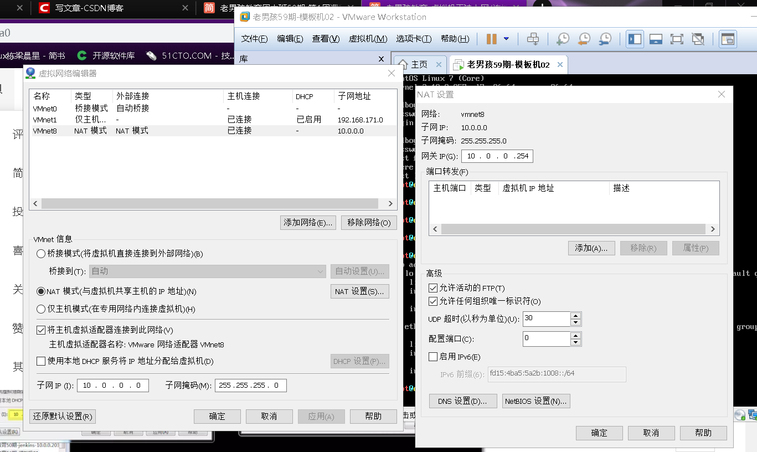Screen dimensions: 757x452
Task: Click 取消 in virtual network editor
Action: point(269,417)
